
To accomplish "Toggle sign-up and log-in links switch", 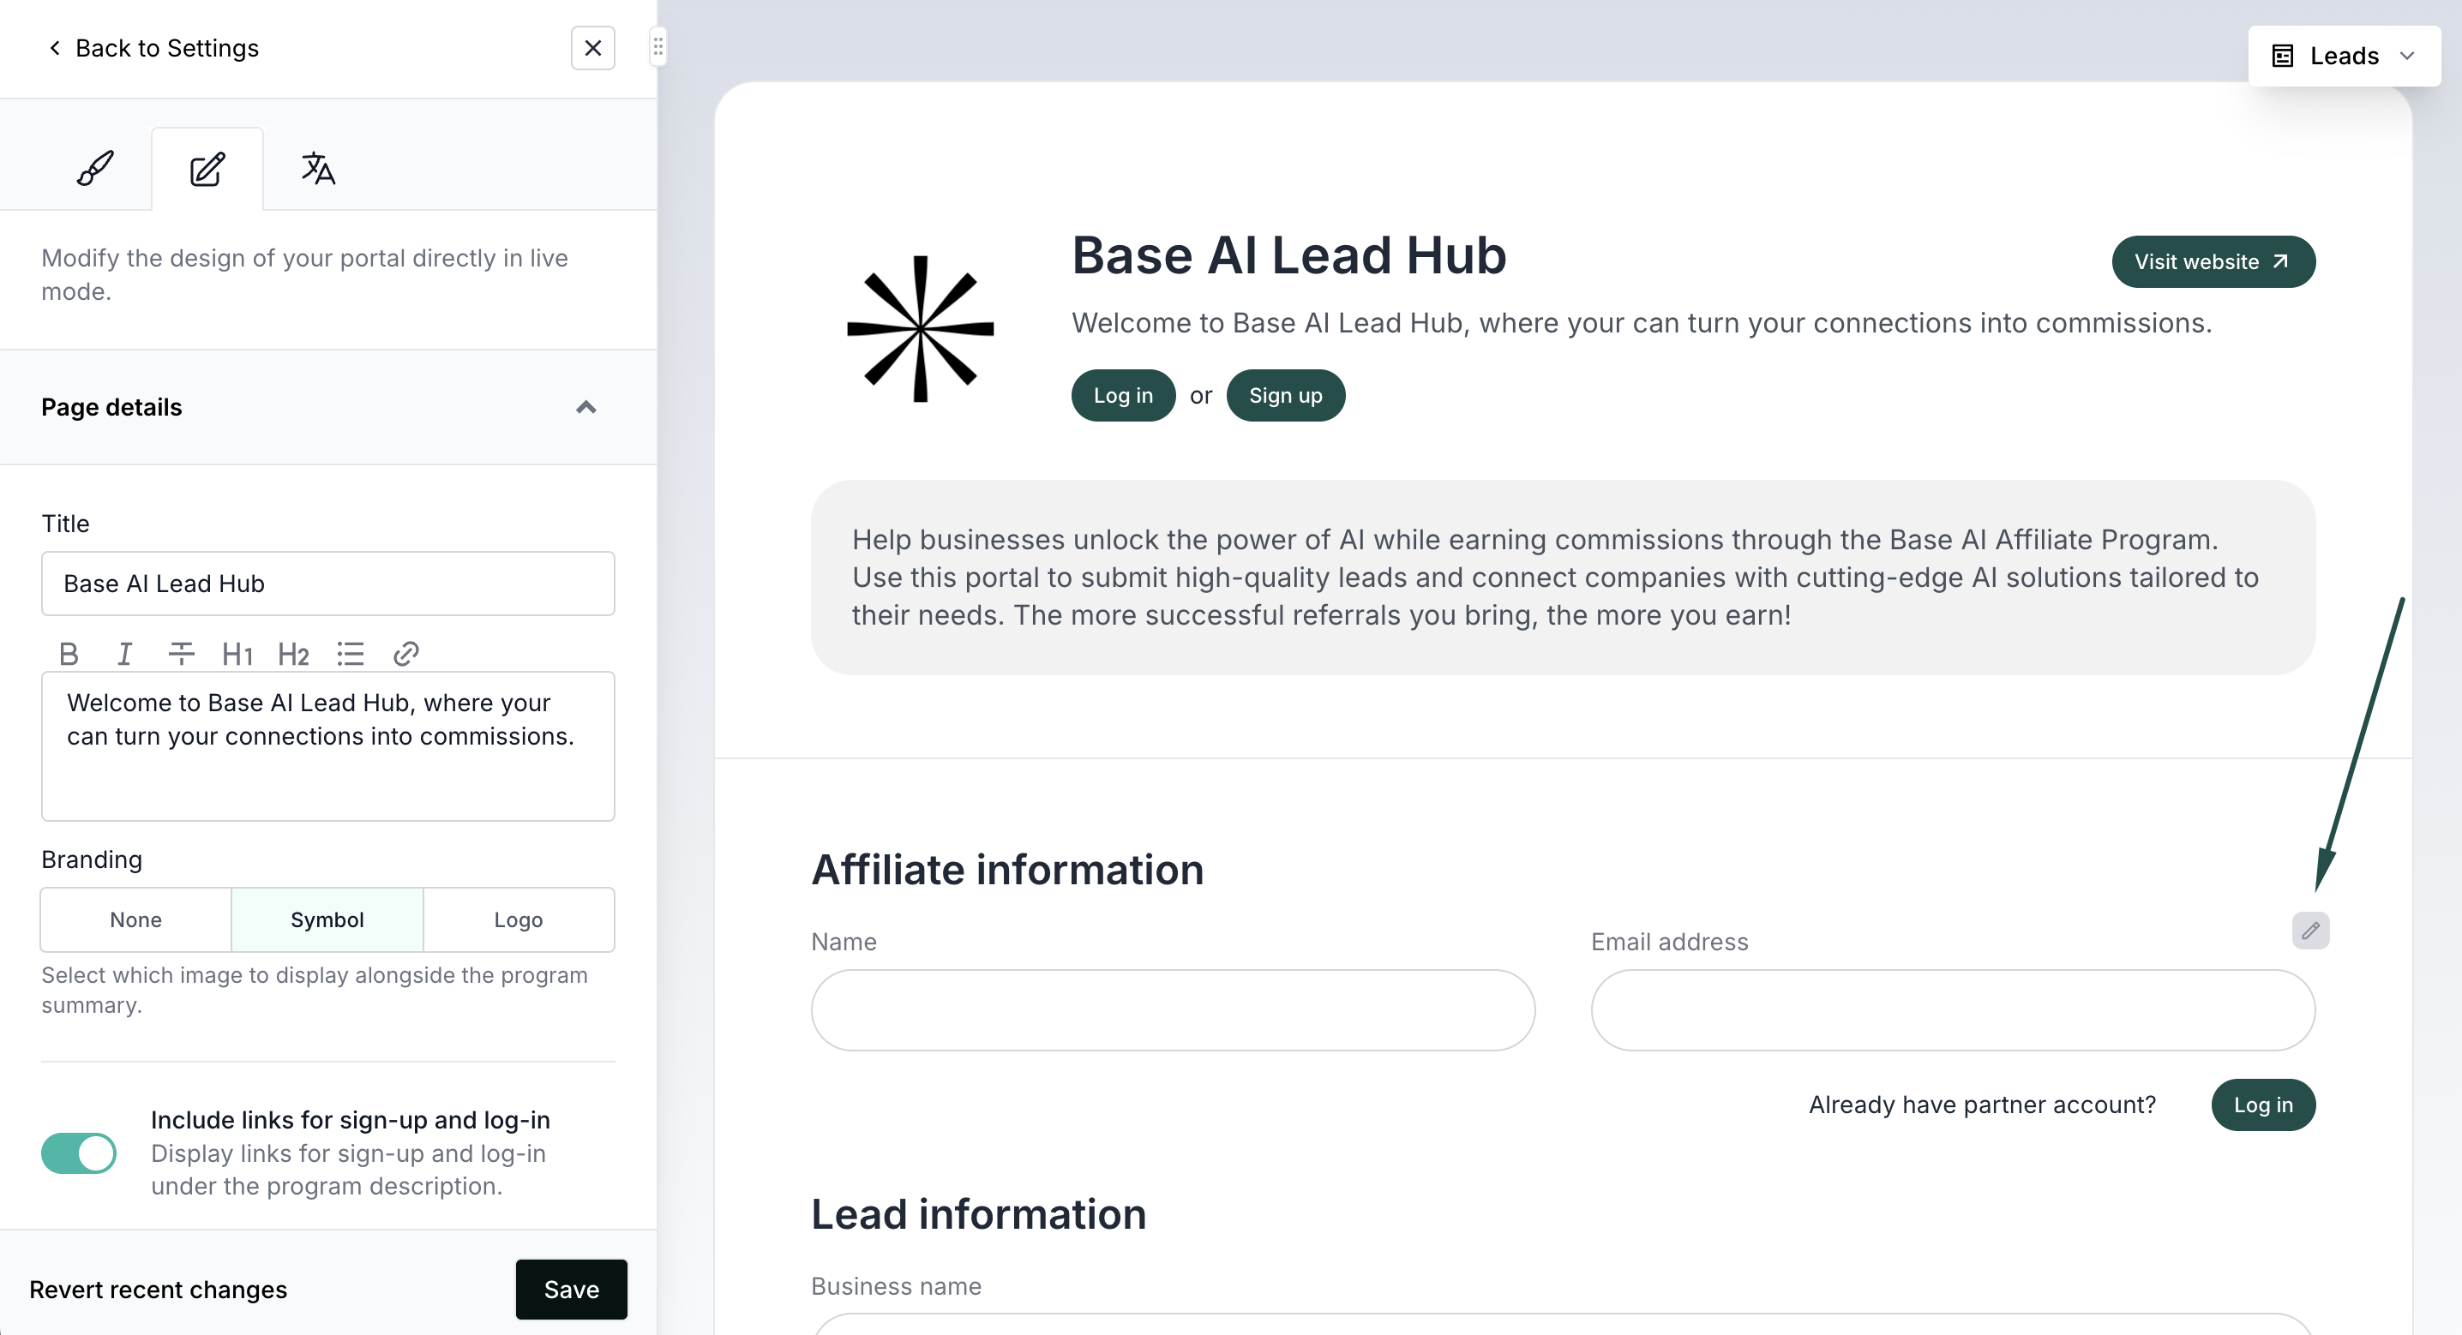I will point(78,1152).
